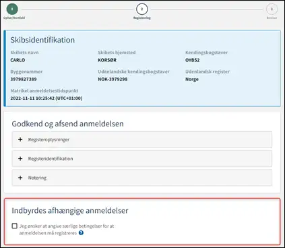The width and height of the screenshot is (285, 248).
Task: Expand Registeroplysninger with its plus icon
Action: click(x=20, y=139)
